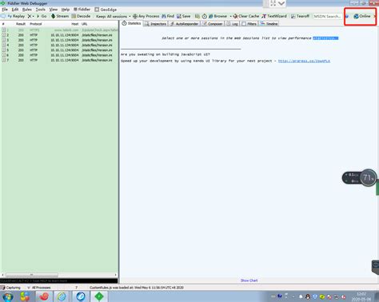Click the Fiddler green diamond taskbar icon
This screenshot has height=302, width=379.
(99, 296)
